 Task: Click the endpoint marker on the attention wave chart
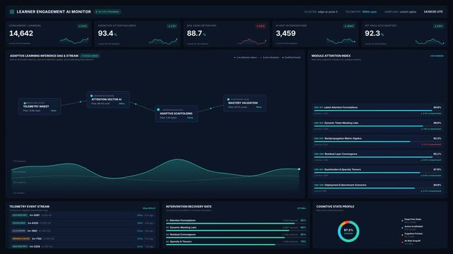tap(299, 169)
